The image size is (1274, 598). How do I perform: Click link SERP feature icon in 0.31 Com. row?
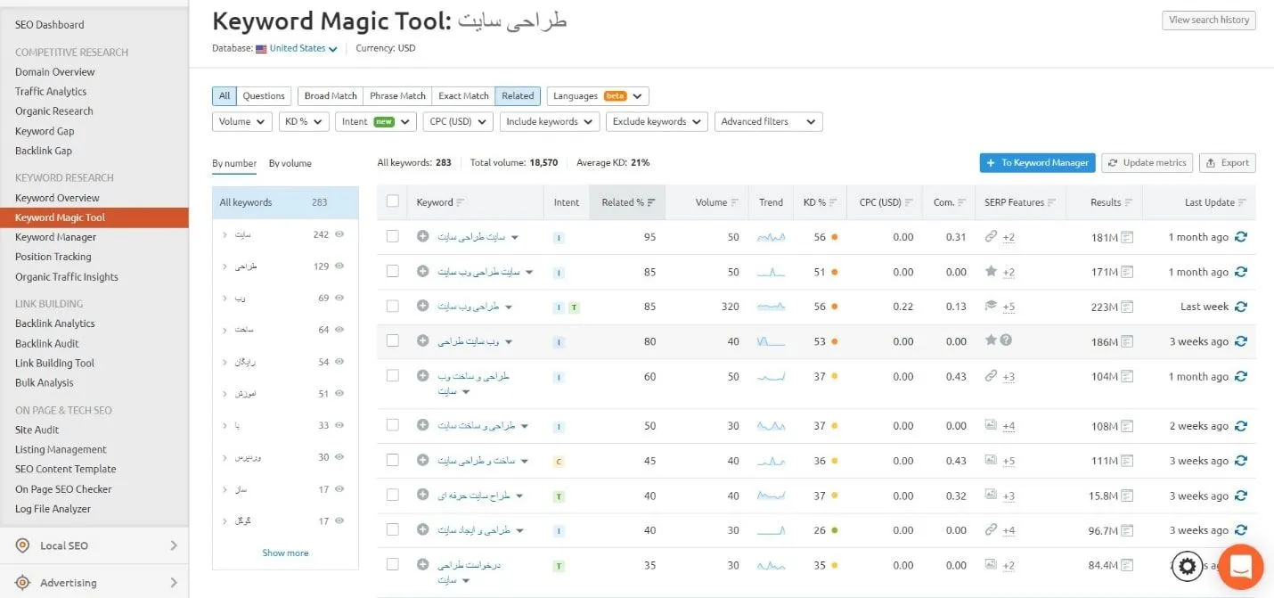(x=990, y=237)
